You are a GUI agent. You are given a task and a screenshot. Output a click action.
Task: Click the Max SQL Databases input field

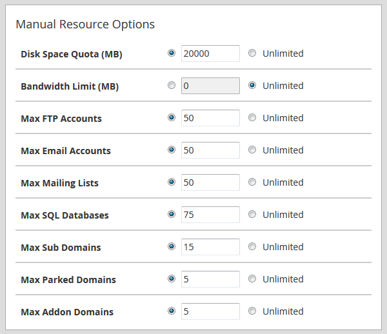click(x=210, y=215)
